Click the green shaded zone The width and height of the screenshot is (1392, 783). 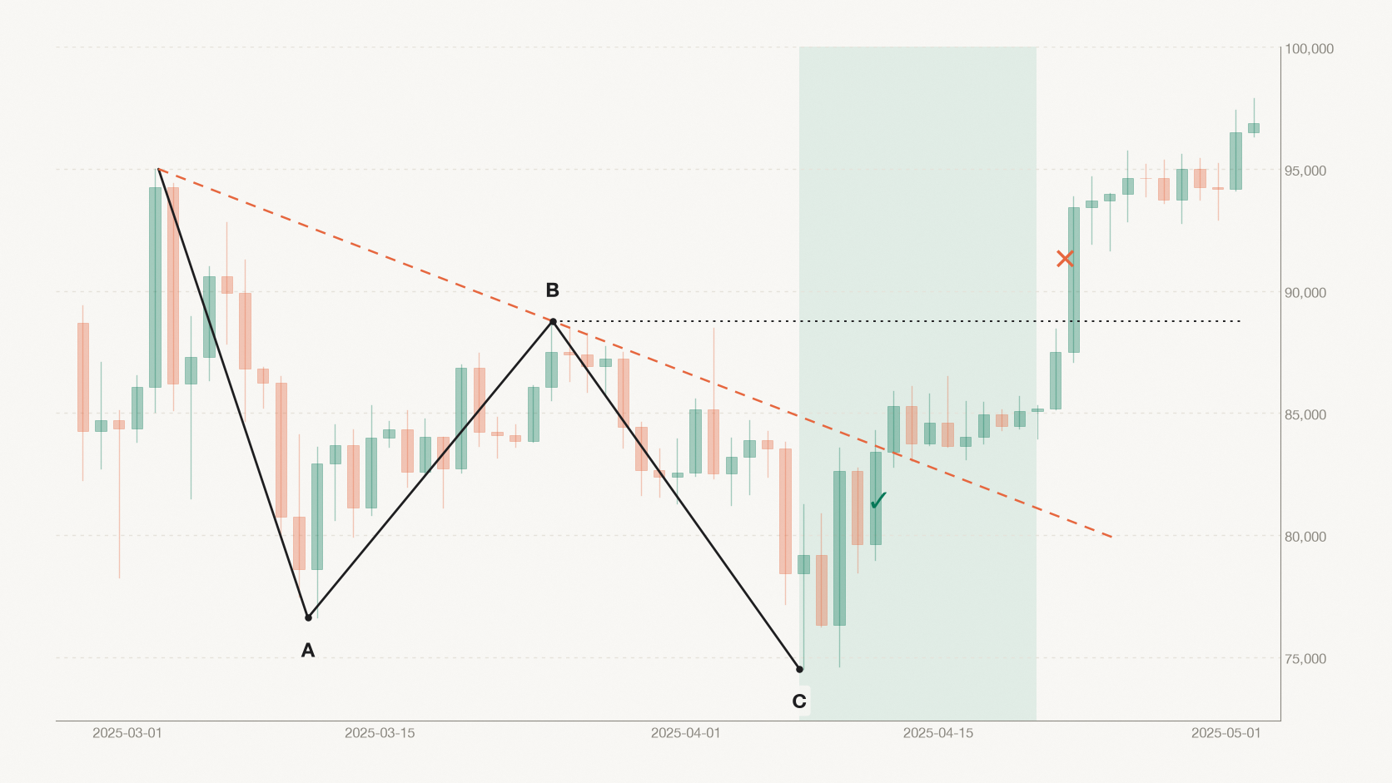click(x=917, y=384)
